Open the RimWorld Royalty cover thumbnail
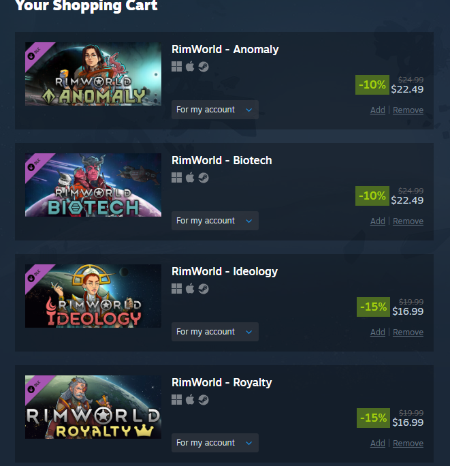This screenshot has width=450, height=466. pyautogui.click(x=93, y=407)
